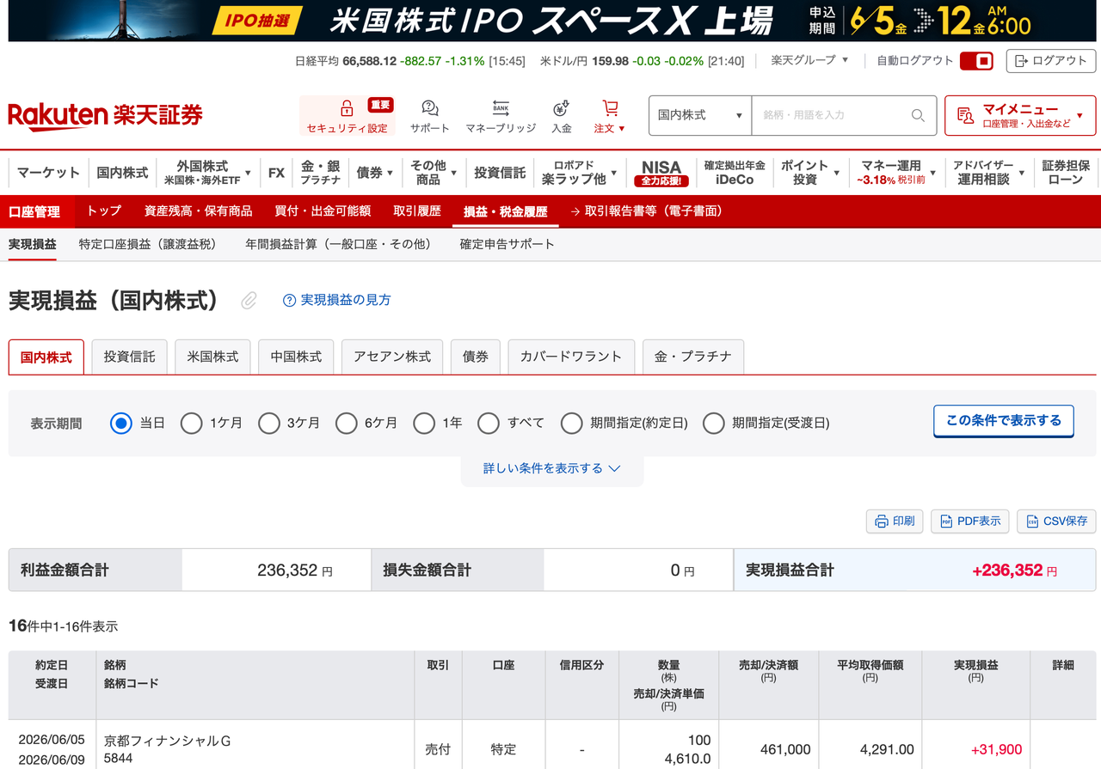Screen dimensions: 1101x769
Task: Click 京都フィナンシャルG stock name
Action: [x=168, y=741]
